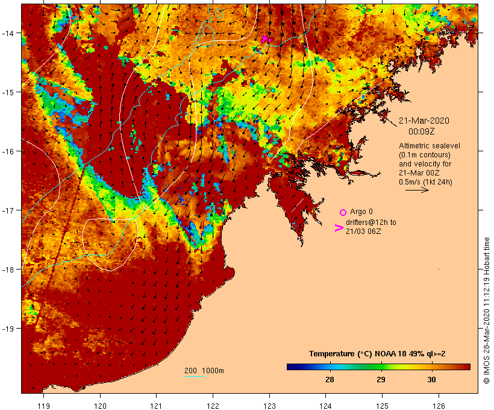Click the 'Altimetric sealevel' label
Screen dimensions: 494x410
coord(430,146)
